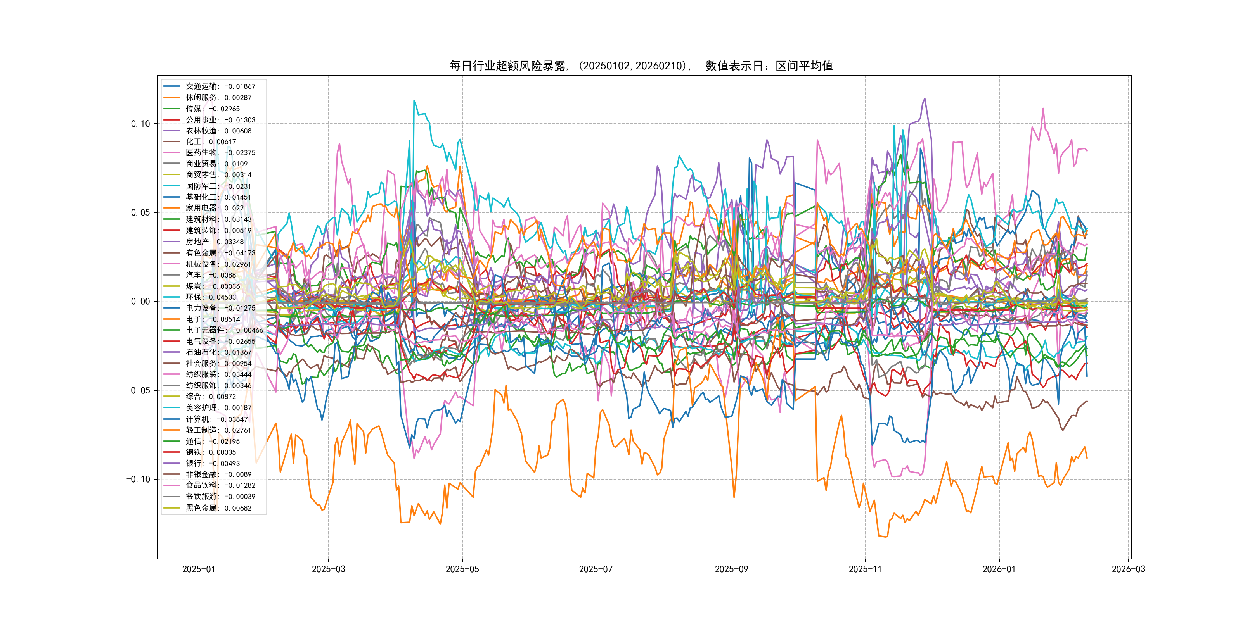This screenshot has height=628, width=1257.
Task: Click the 0.10 y-axis tick label
Action: 140,124
